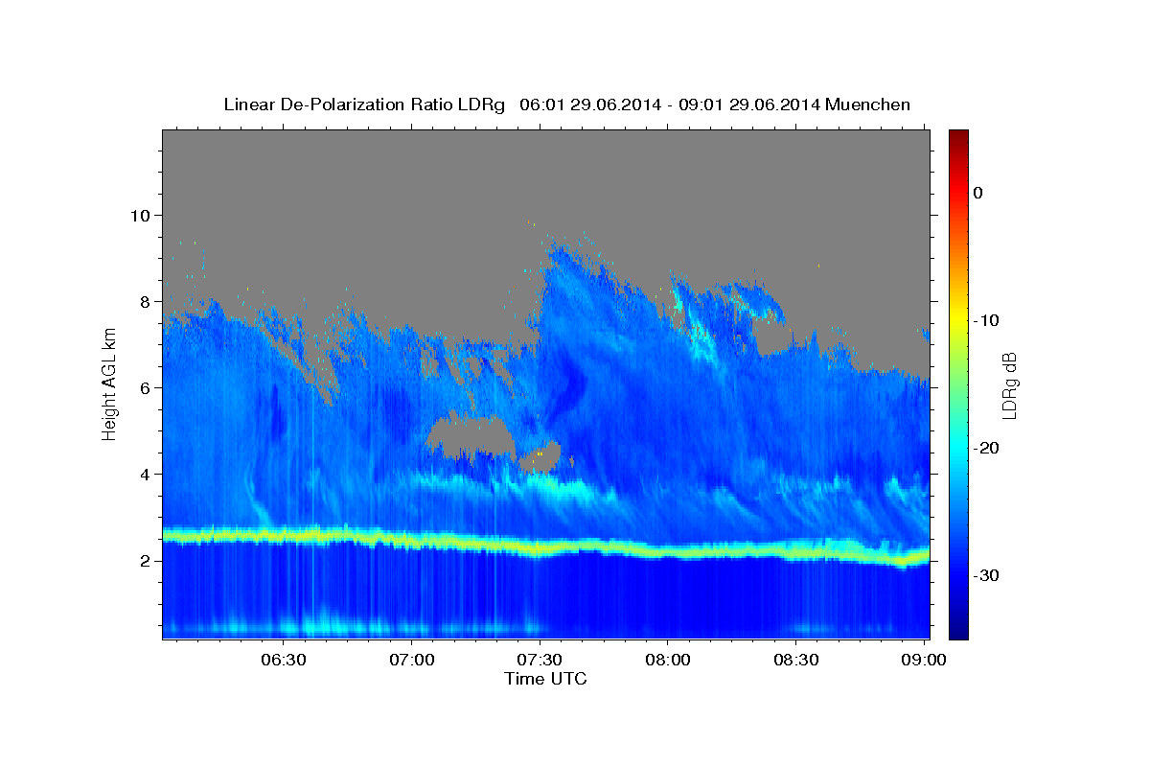Click the 07:30 time tick label
Viewport: 1150px width, 767px height.
[x=540, y=661]
